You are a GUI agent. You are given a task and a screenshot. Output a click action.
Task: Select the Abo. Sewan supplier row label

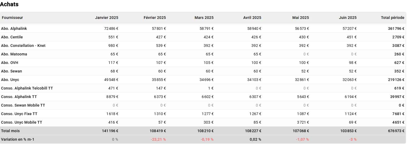[x=11, y=71]
